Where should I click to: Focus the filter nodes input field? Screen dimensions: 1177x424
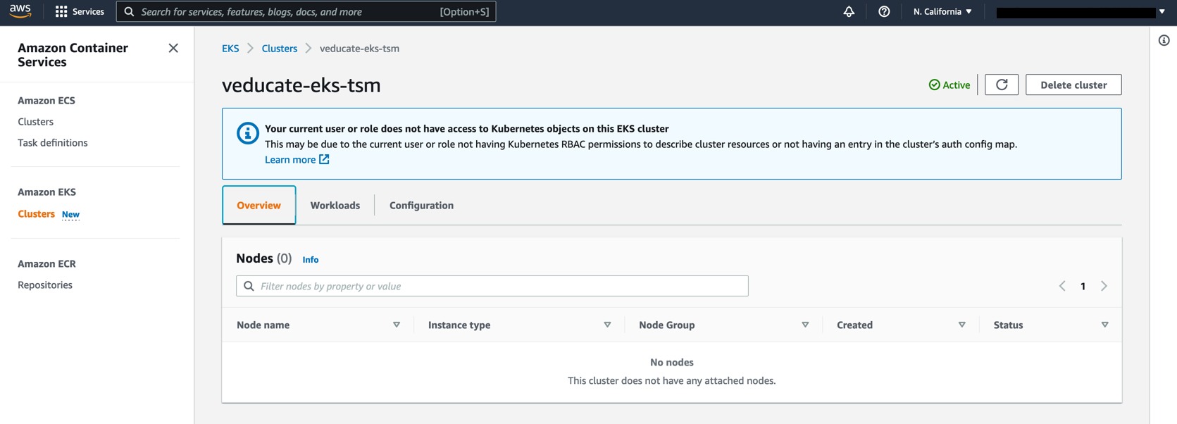[x=492, y=286]
